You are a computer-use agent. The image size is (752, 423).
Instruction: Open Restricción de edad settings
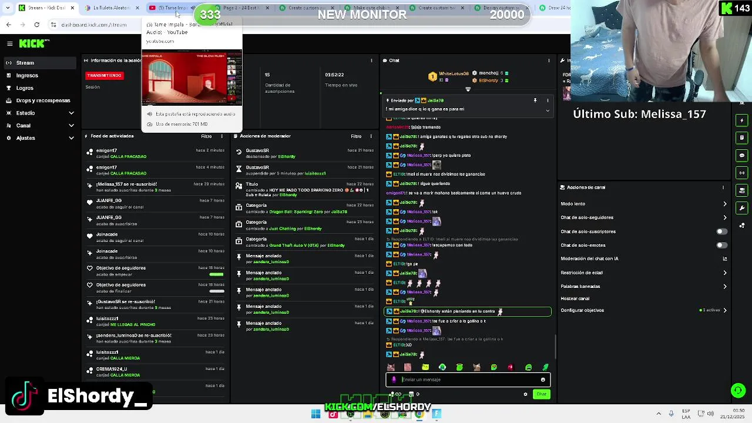pos(644,273)
